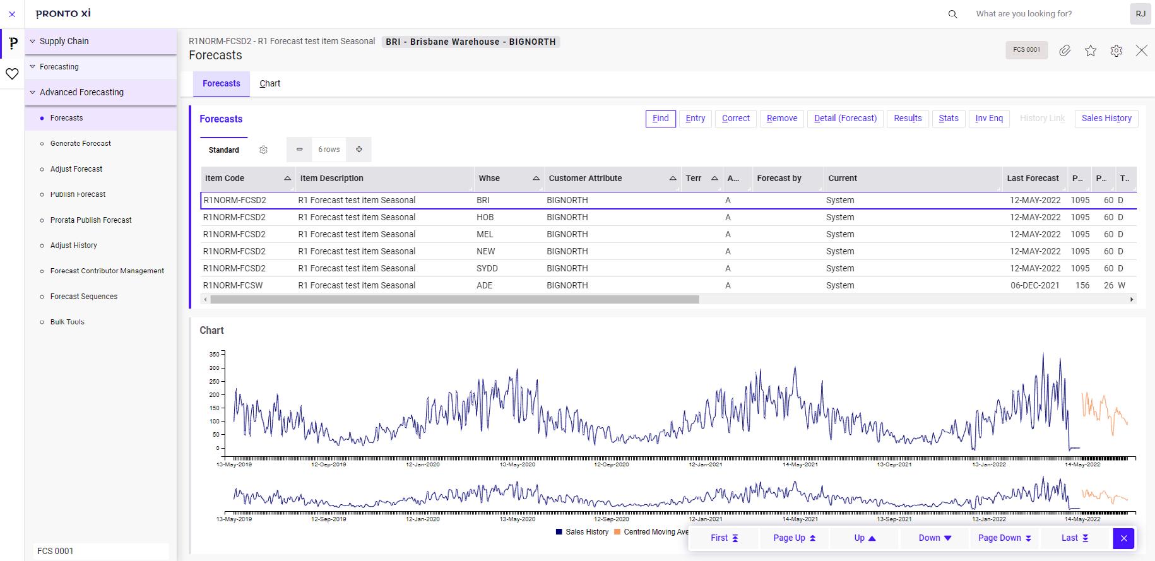The image size is (1155, 561).
Task: Increase the rows with the plus button
Action: tap(358, 150)
